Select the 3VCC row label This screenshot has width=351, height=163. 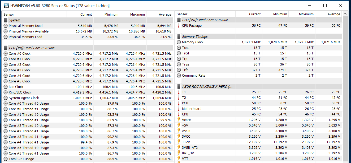[186, 136]
